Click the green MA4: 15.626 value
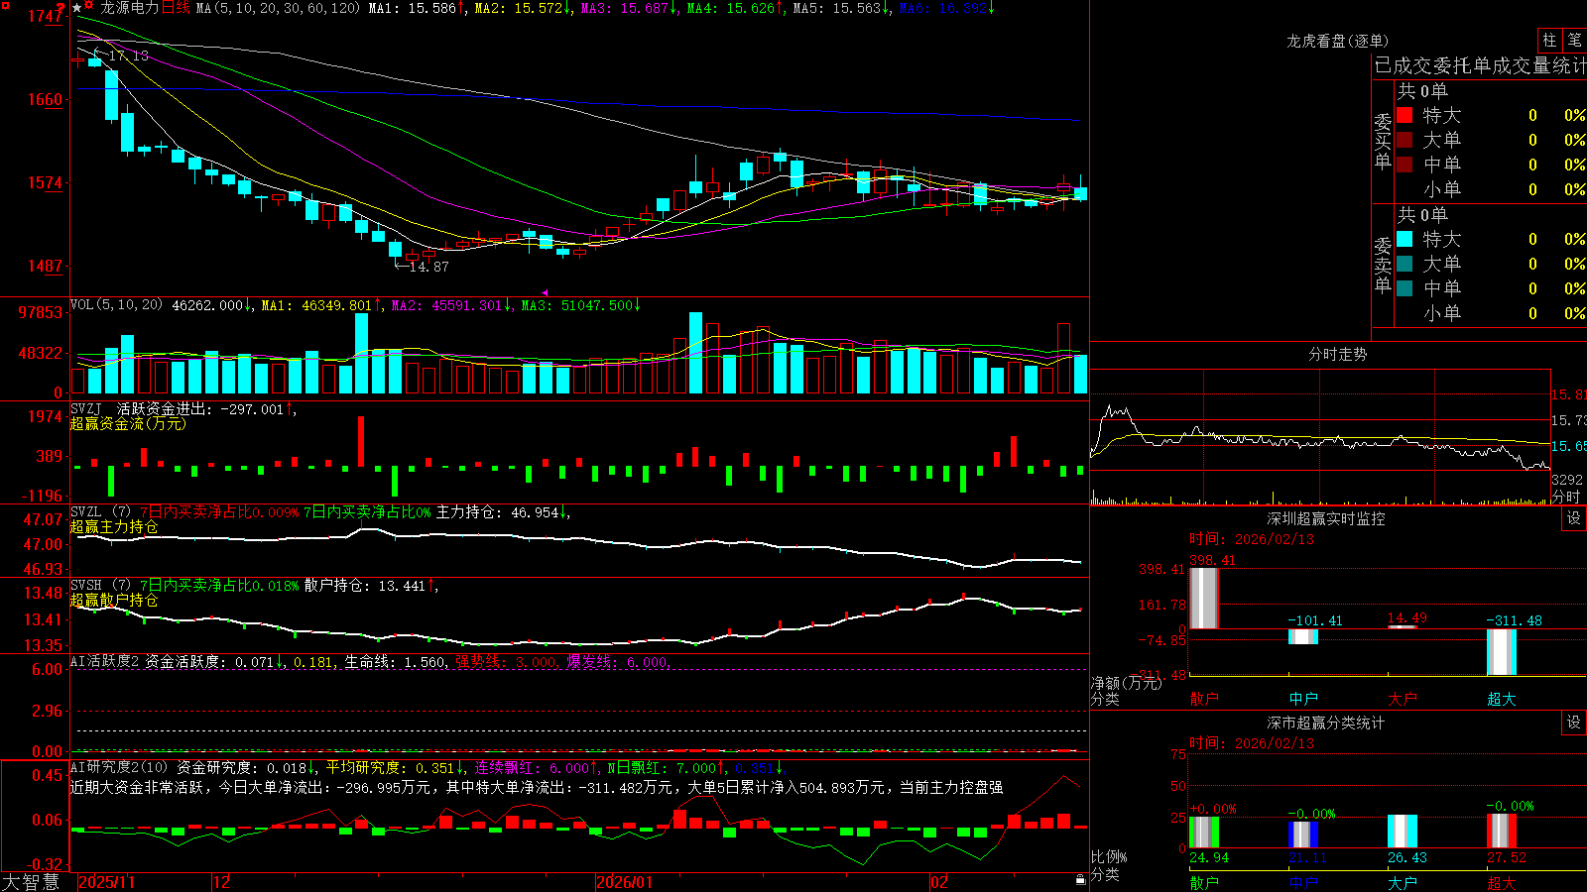The image size is (1587, 892). click(x=735, y=8)
